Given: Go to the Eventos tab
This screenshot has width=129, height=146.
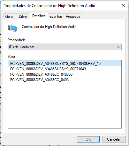Looking at the screenshot, I should tap(56, 17).
